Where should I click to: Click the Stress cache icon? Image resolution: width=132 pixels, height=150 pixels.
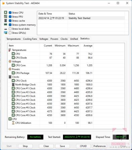click(x=6, y=21)
